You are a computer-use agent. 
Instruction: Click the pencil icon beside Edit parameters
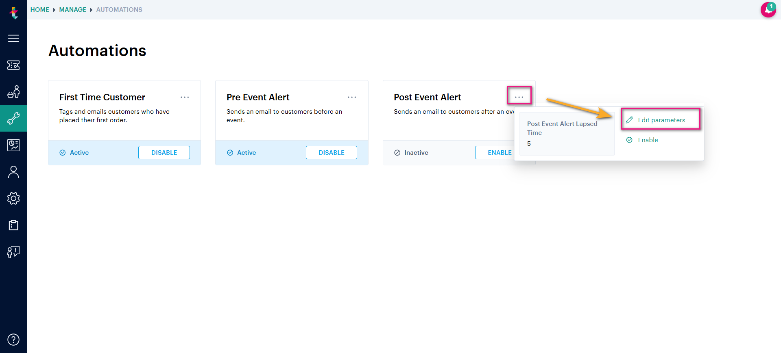coord(629,120)
